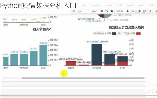Click the scrollbar's left end arrow
Image resolution: width=157 pixels, height=98 pixels.
click(x=4, y=78)
